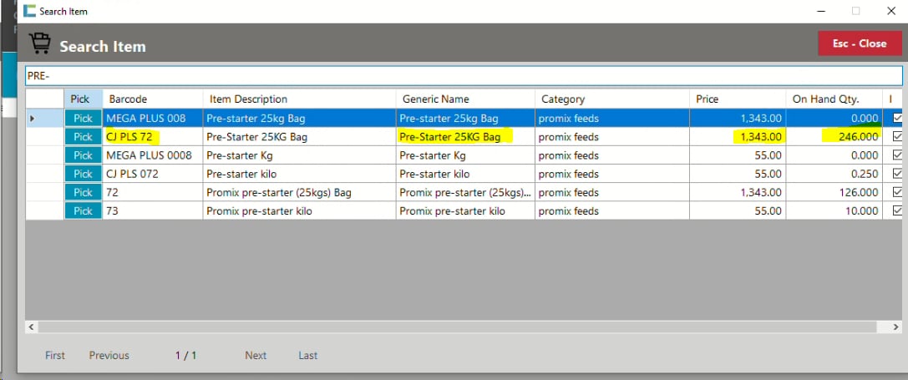Pick item with barcode 73
This screenshot has height=380, width=908.
(83, 211)
